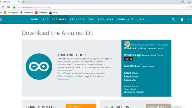Open the speed dial grid icon
Viewport: 192px width, 108px height.
(8, 7)
